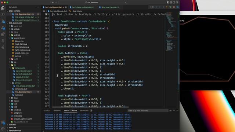Toggle the bottom panel visibility
This screenshot has height=132, width=235.
[x=171, y=3]
